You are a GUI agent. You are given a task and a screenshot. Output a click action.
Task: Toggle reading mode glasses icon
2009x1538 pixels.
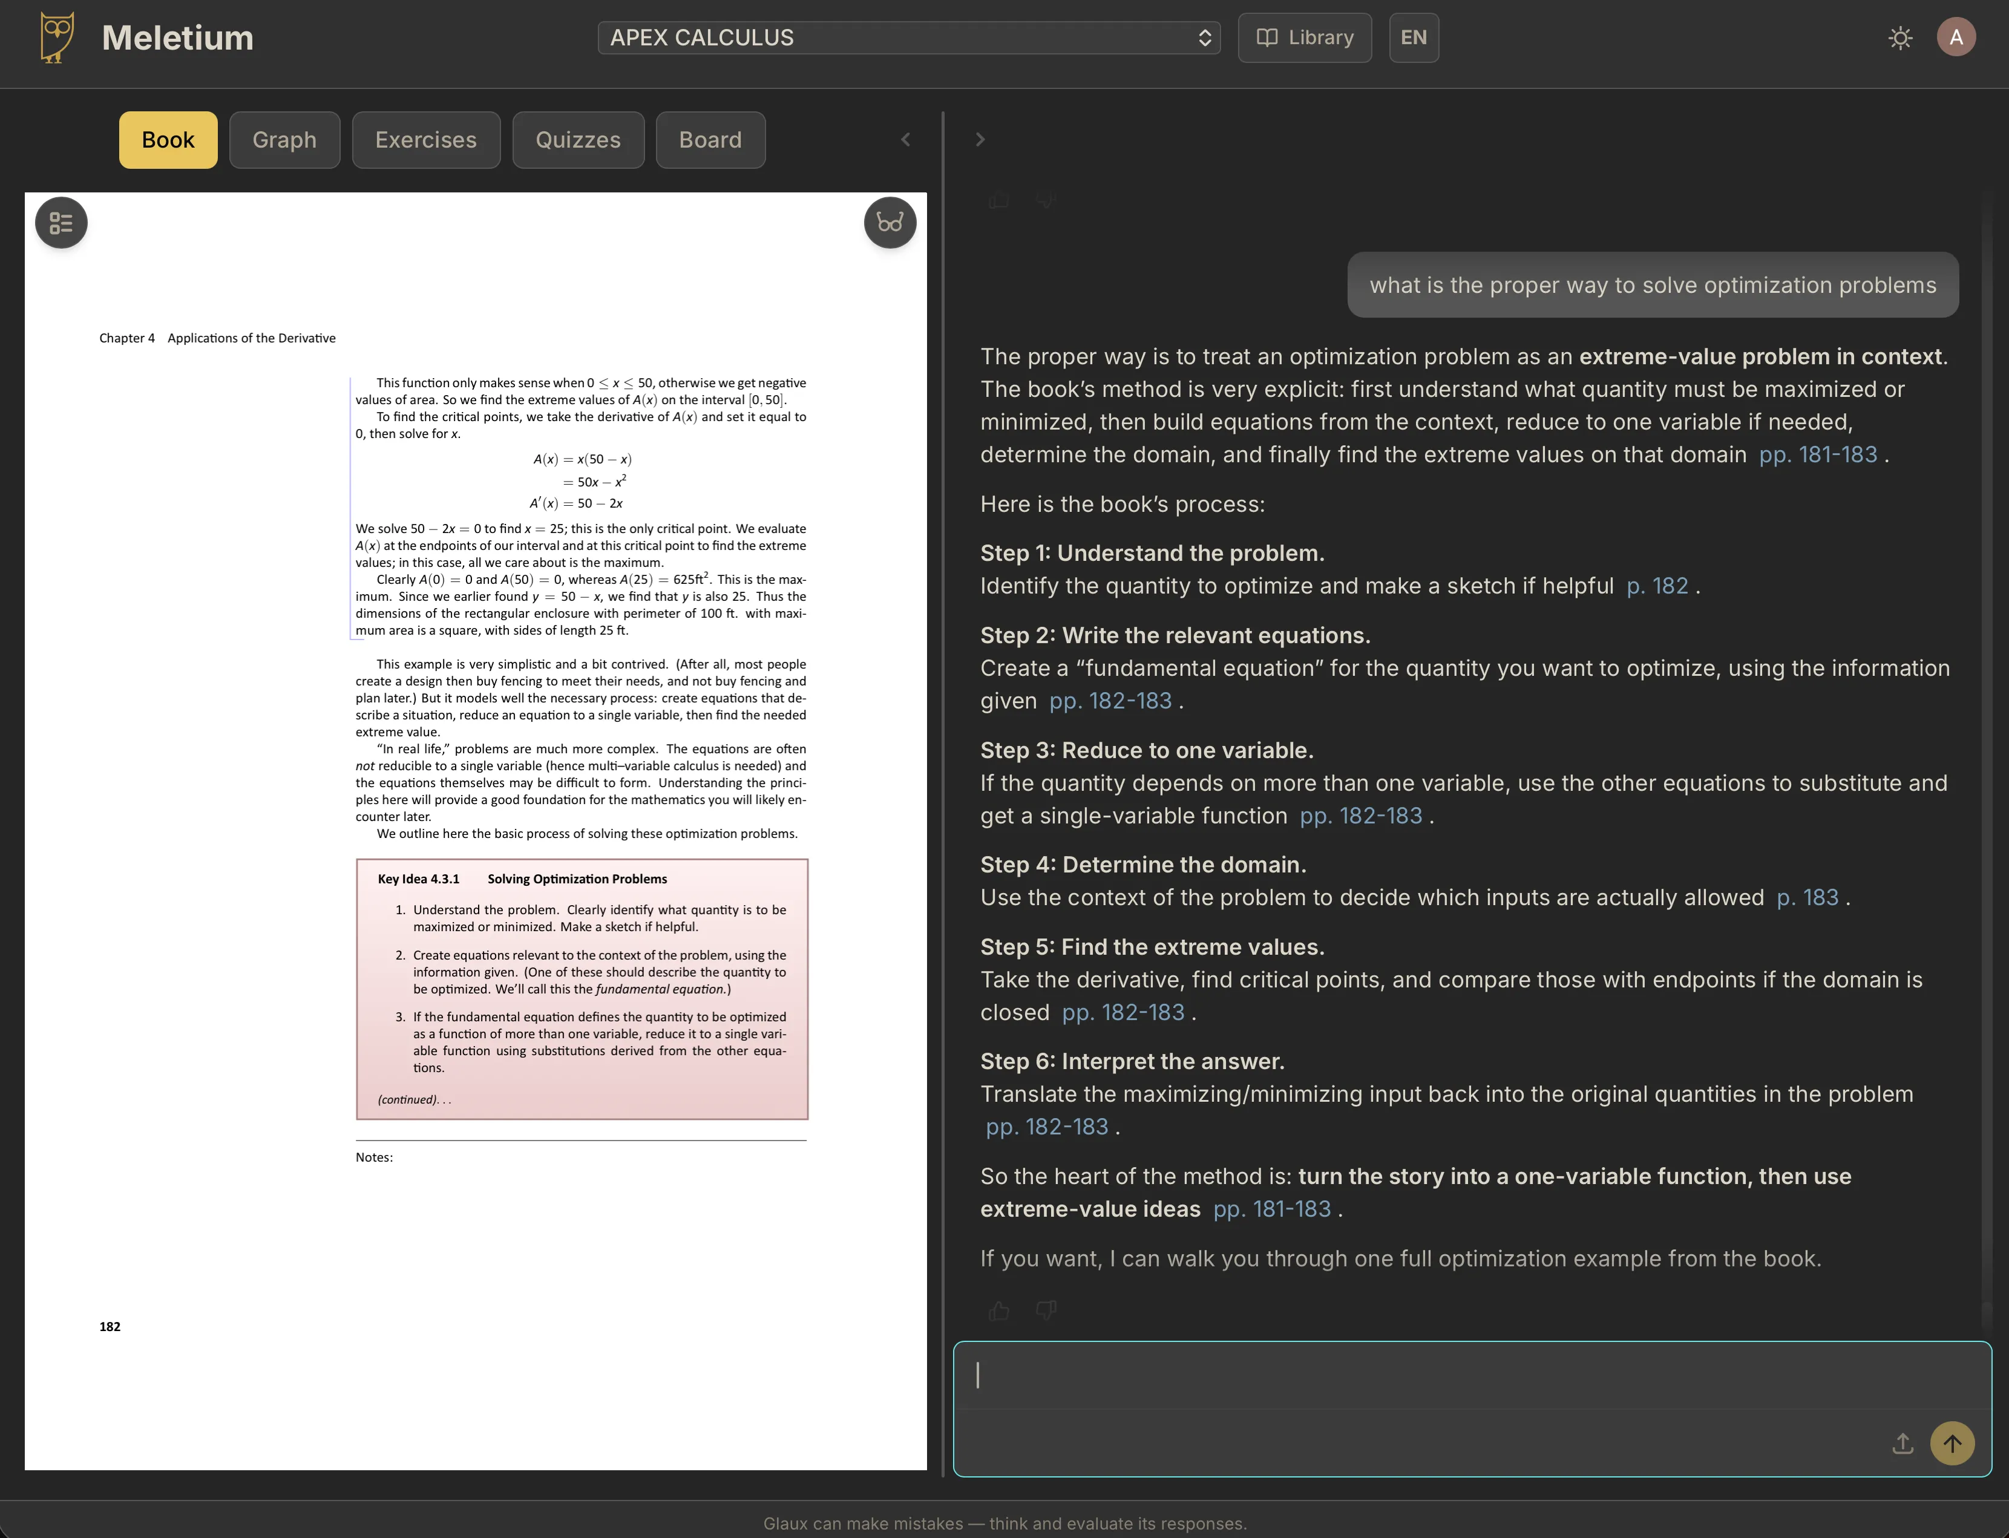tap(890, 223)
